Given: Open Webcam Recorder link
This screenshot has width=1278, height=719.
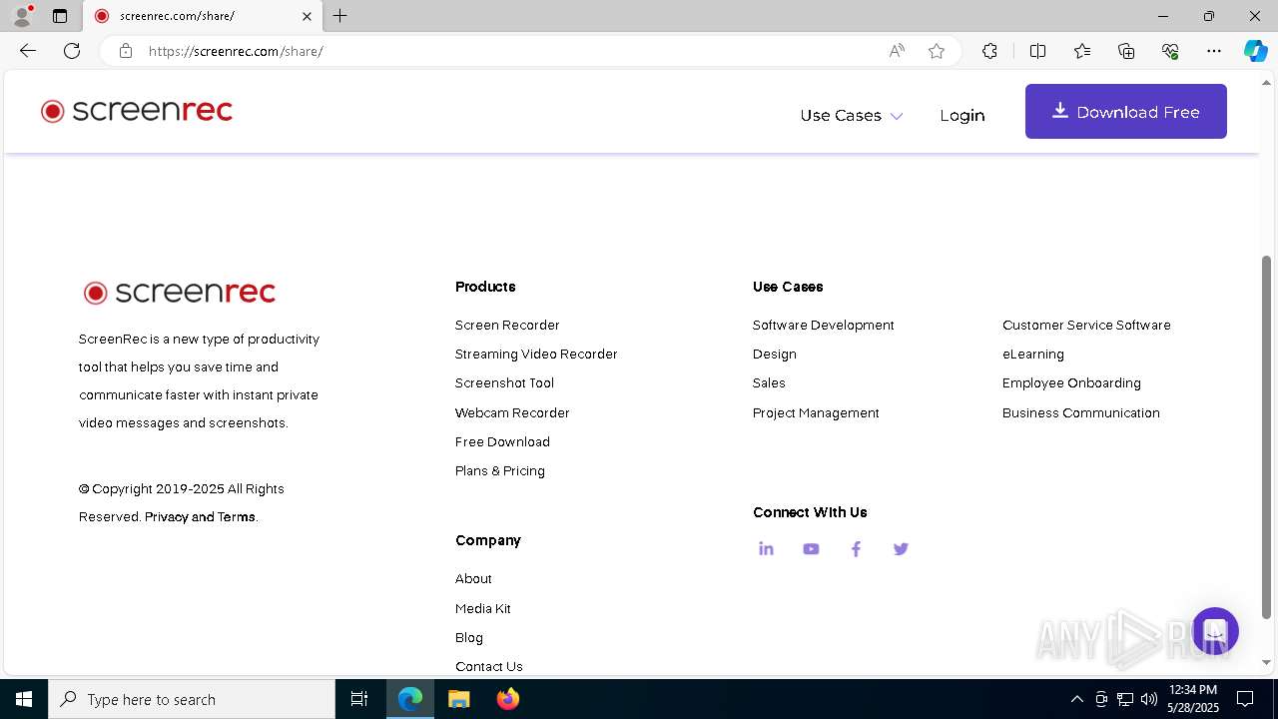Looking at the screenshot, I should pos(512,413).
